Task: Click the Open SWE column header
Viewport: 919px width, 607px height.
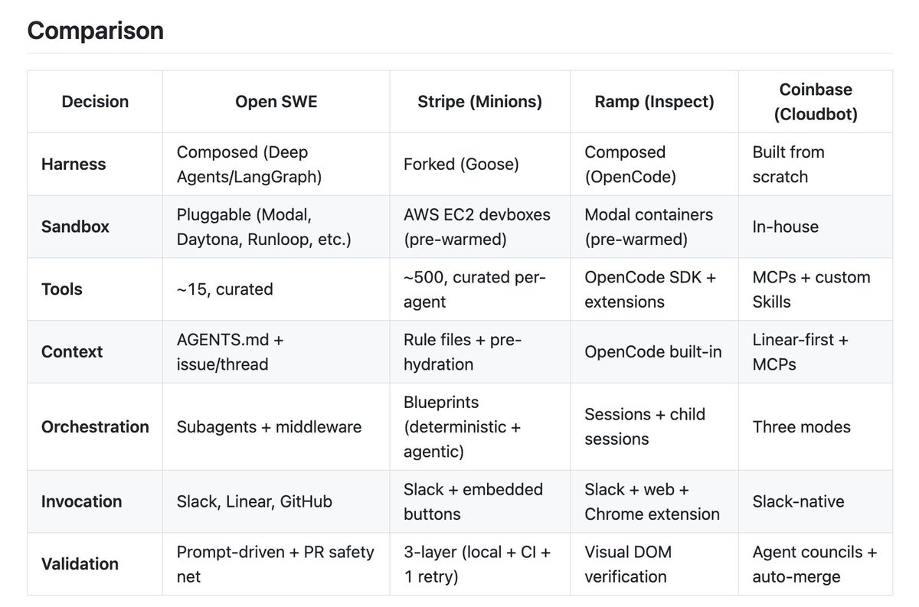Action: [x=276, y=102]
